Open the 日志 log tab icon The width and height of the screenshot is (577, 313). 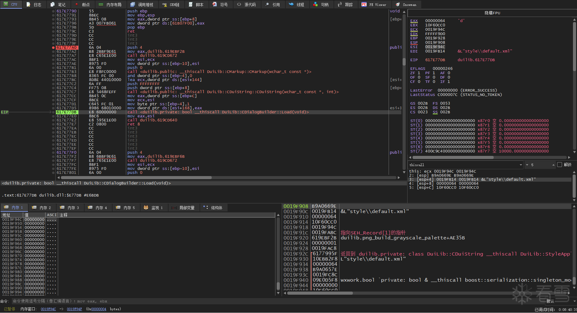28,4
